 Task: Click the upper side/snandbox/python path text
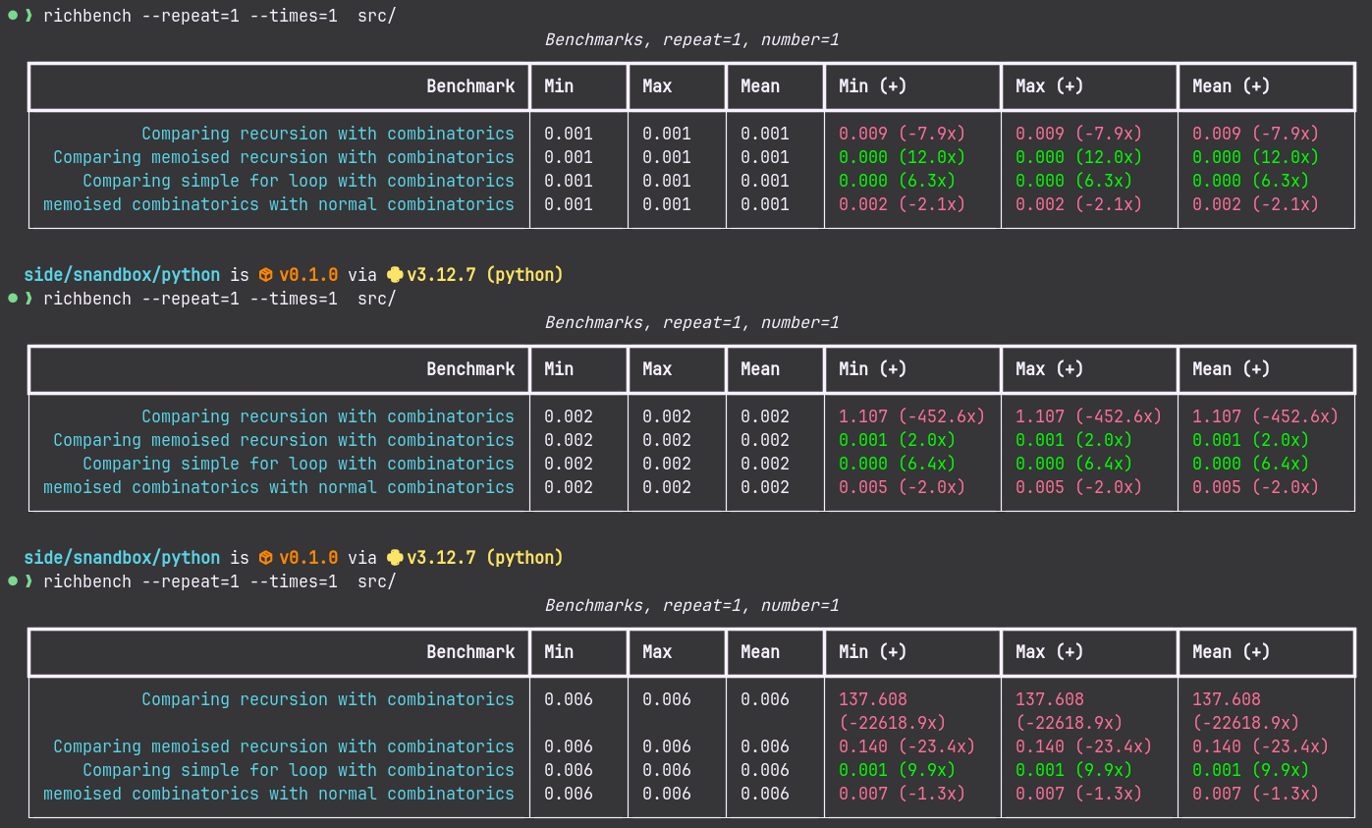click(122, 275)
